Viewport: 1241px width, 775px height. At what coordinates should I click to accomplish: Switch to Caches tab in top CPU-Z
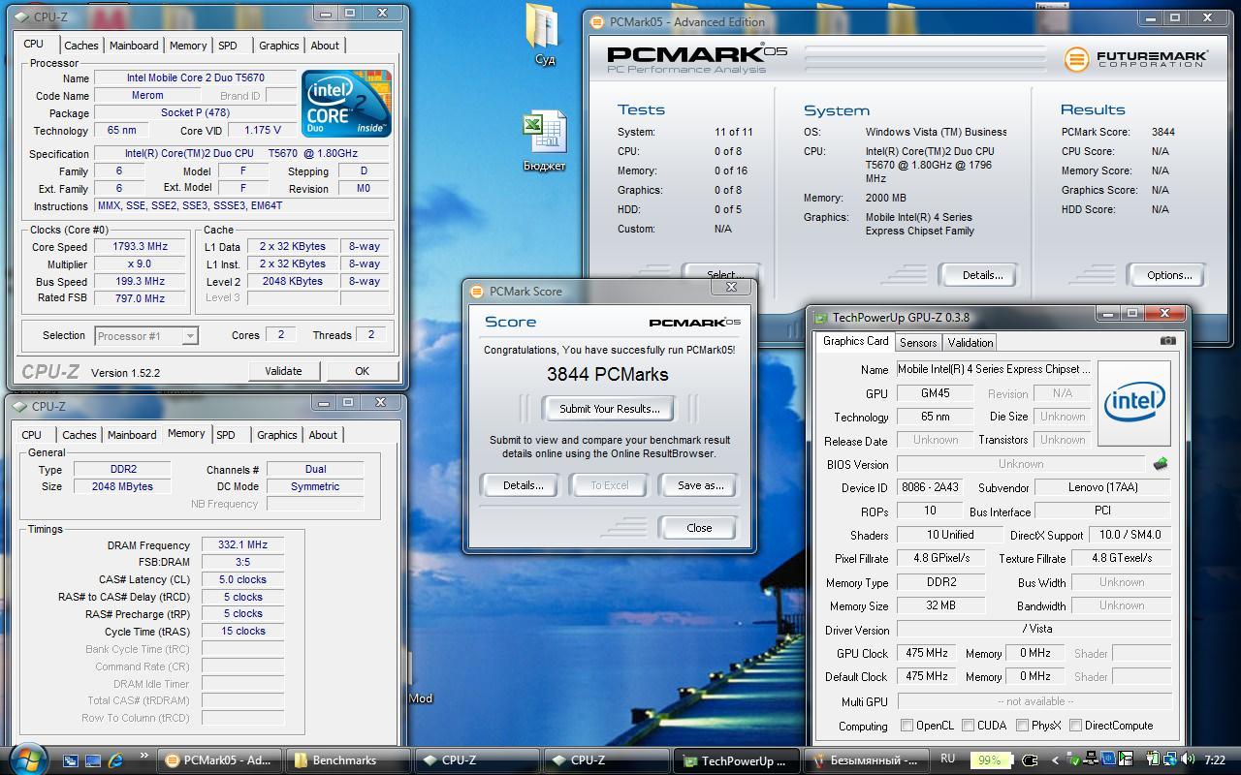[x=80, y=46]
